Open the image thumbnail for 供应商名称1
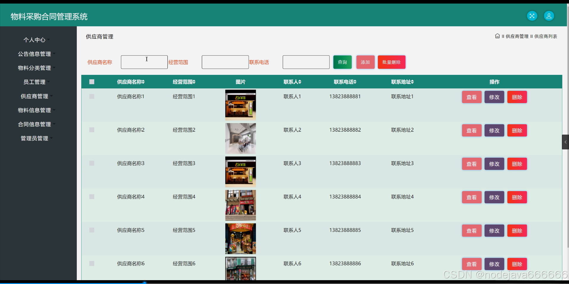Screen dimensions: 569x284 pos(241,105)
